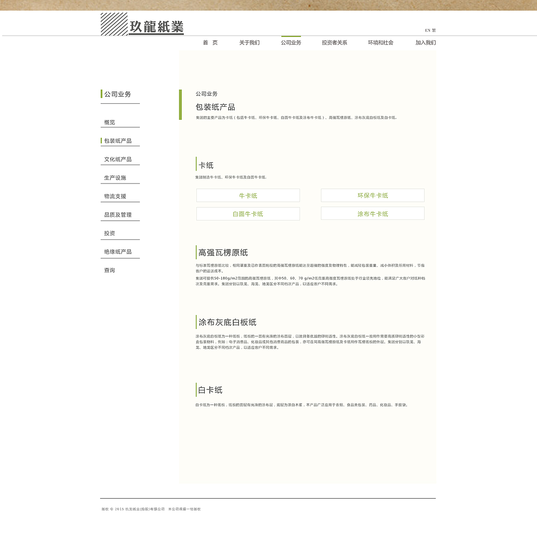
Task: Select 品质及管理 sidebar item
Action: point(118,215)
